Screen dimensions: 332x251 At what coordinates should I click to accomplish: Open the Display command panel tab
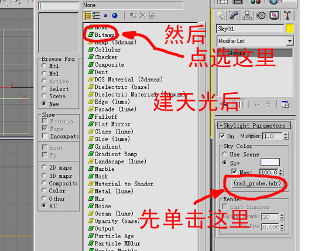[x=274, y=16]
